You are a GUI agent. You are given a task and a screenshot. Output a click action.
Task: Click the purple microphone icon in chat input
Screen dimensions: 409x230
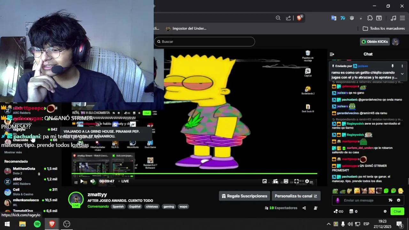[338, 200]
